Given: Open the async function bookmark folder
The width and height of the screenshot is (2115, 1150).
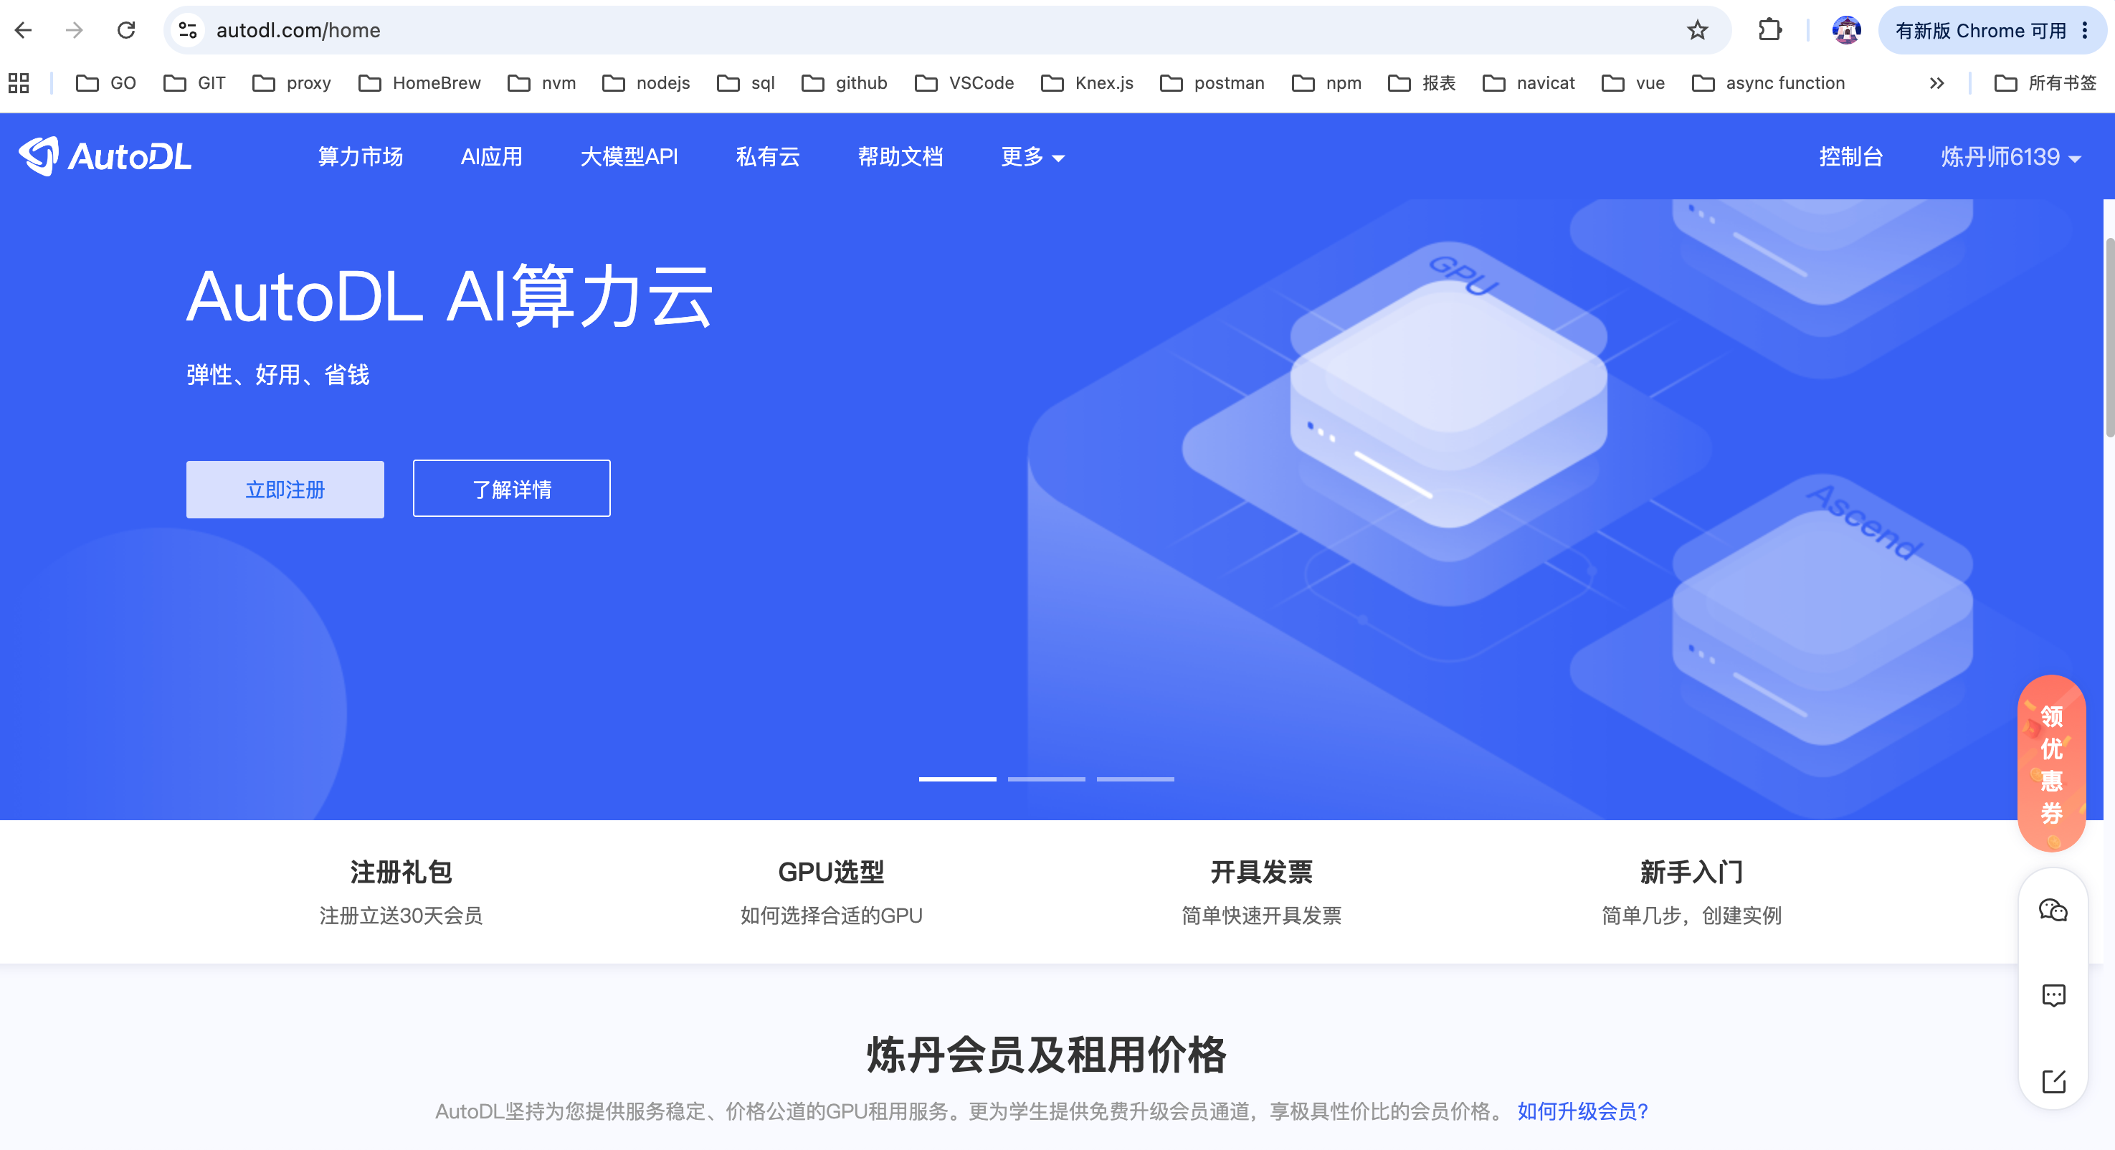Looking at the screenshot, I should (1769, 83).
